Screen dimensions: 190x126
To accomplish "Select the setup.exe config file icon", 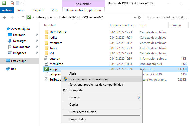I will pos(46,74).
